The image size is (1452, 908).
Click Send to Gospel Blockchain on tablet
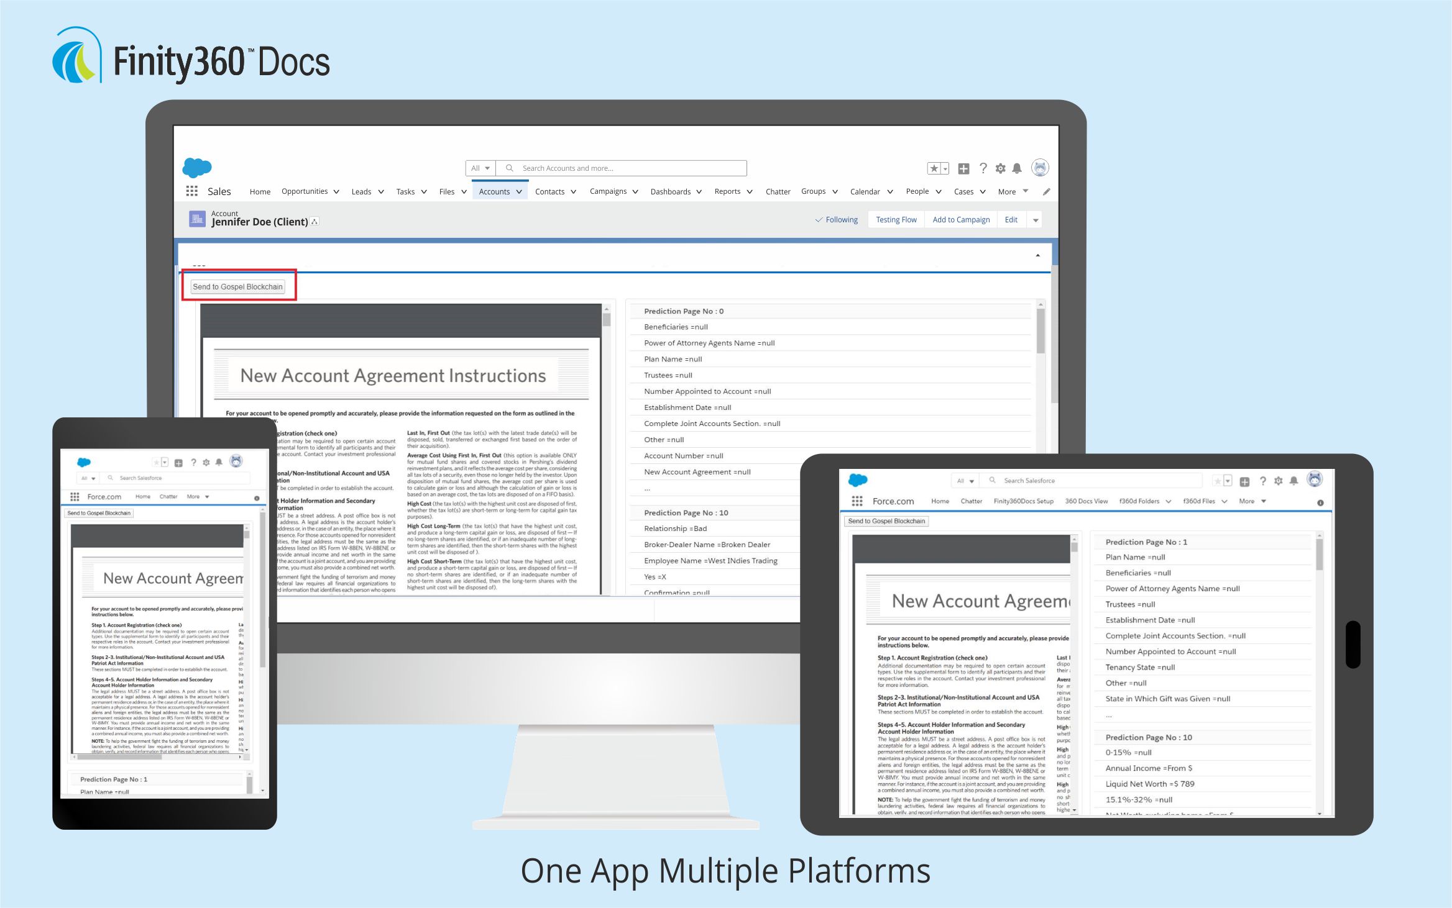pyautogui.click(x=886, y=521)
